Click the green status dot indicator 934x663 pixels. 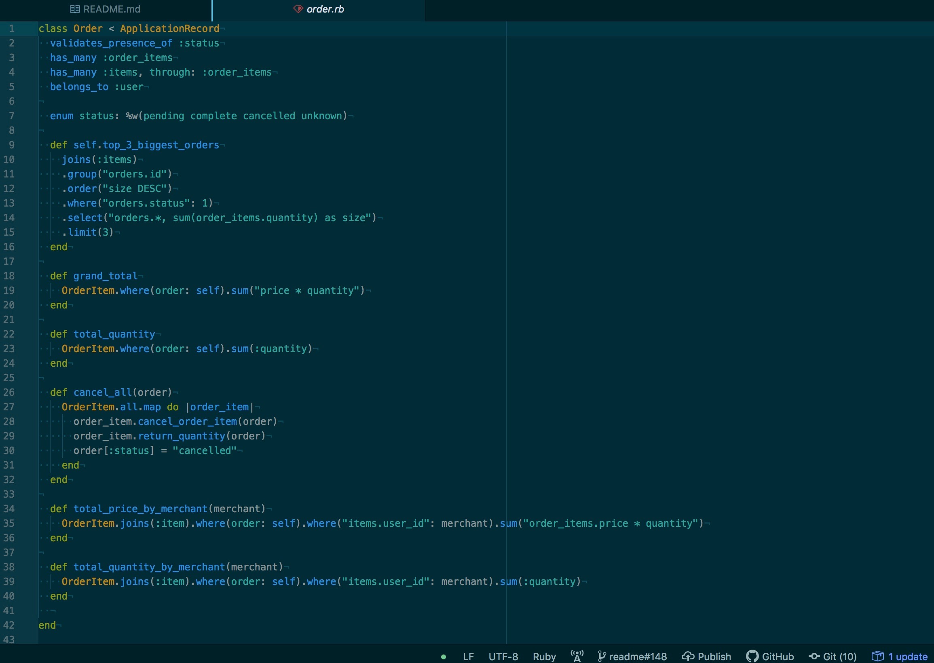pyautogui.click(x=443, y=657)
